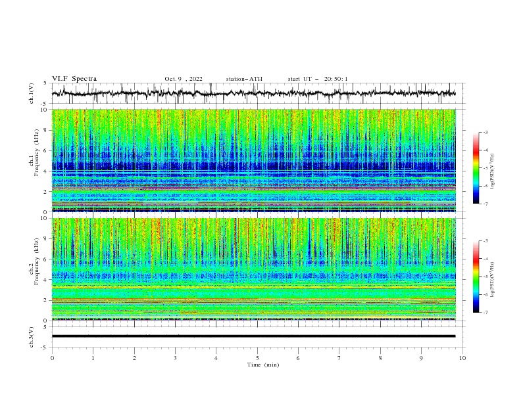Click the ch.2 spectrogram 2 kHz tick label
This screenshot has height=402, width=521.
coord(47,300)
